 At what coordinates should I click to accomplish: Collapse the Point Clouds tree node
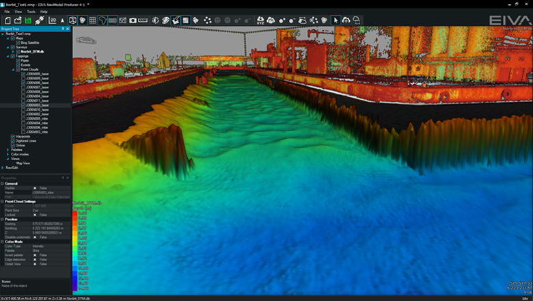coord(13,69)
